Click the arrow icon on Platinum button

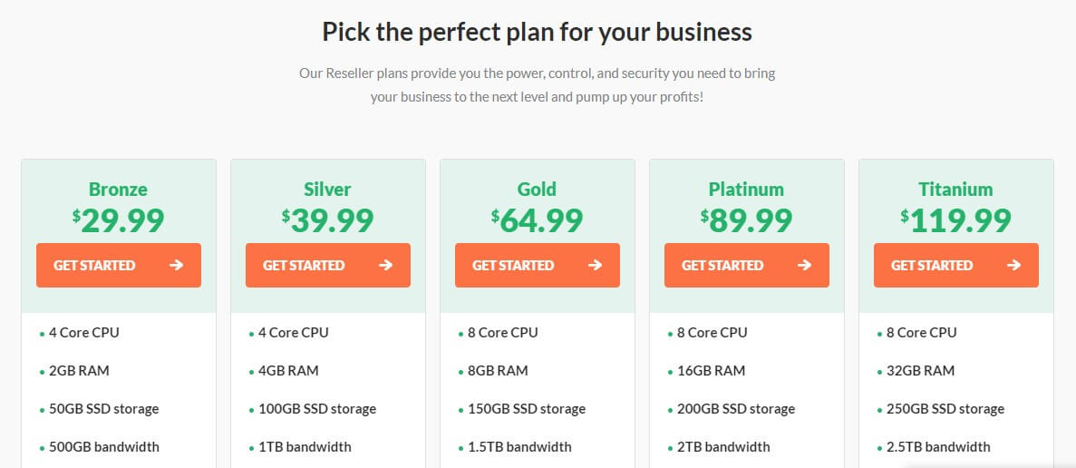coord(804,265)
